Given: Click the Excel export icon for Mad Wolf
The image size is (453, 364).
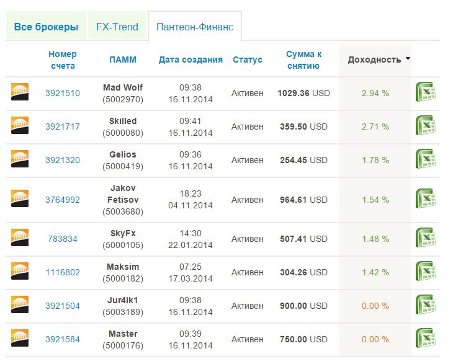Looking at the screenshot, I should point(425,94).
